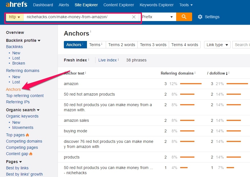Switch to the Terms 3 words tab

pos(153,45)
